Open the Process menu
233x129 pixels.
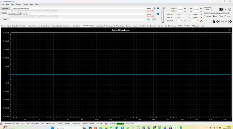[25, 4]
